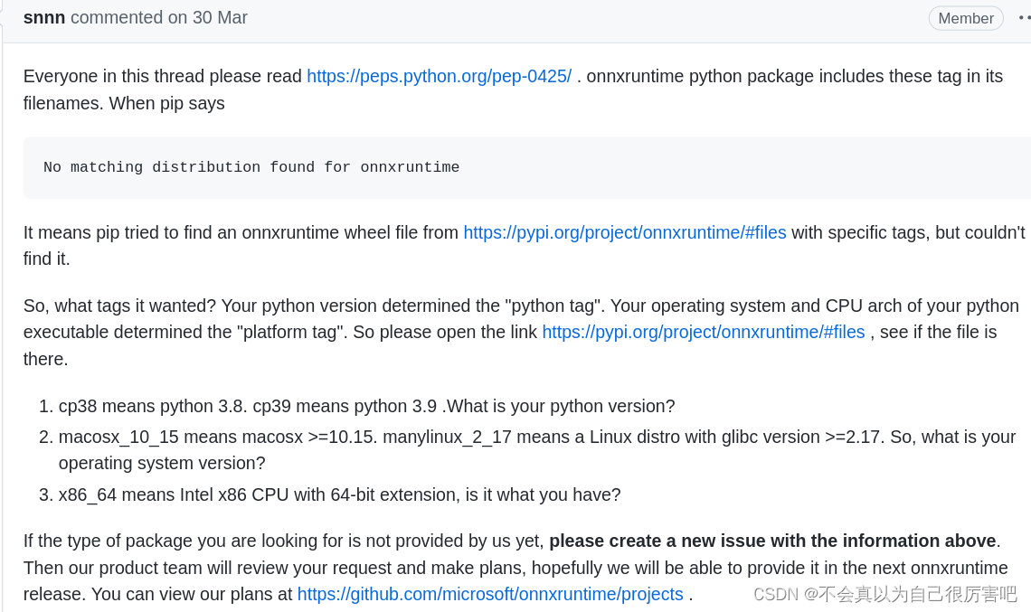The image size is (1031, 612).
Task: Open snnn's user profile
Action: 43,17
